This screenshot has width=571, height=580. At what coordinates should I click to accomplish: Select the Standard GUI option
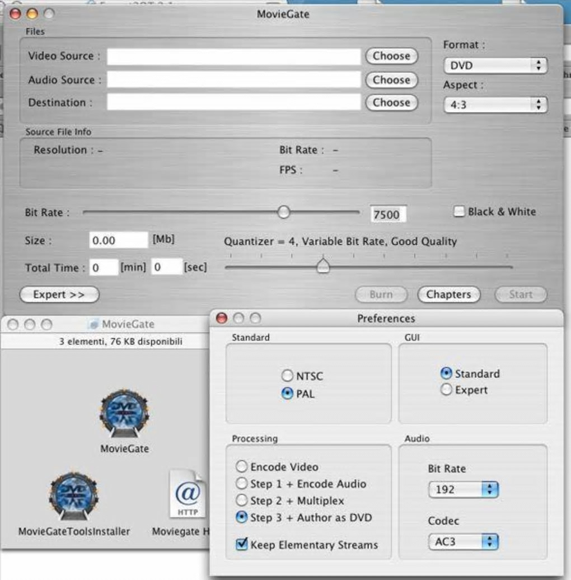(446, 373)
